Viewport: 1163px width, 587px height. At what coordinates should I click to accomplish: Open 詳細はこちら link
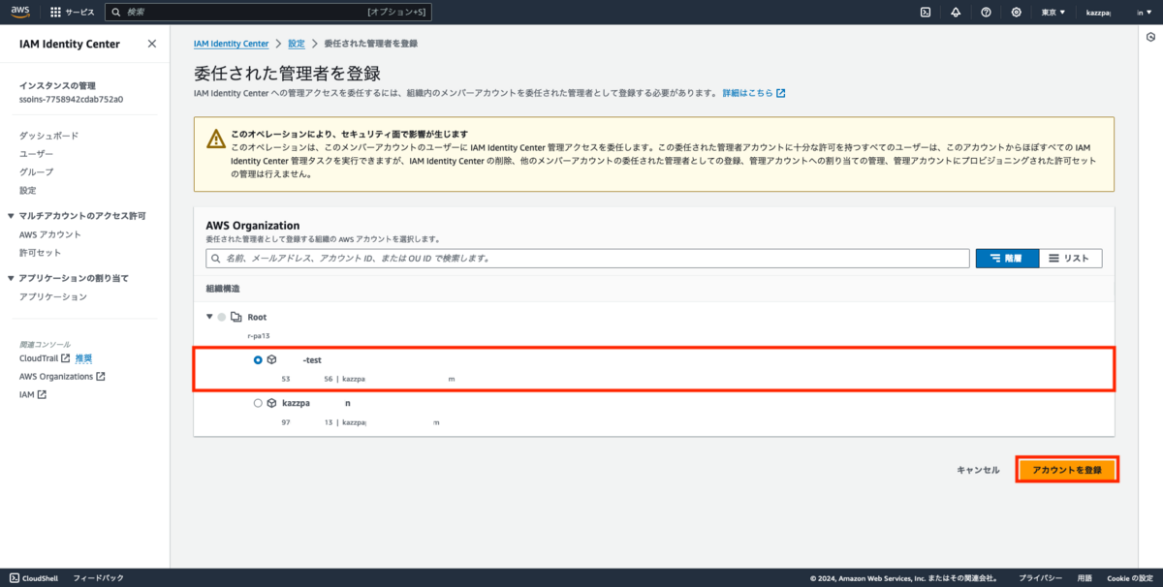pos(754,93)
